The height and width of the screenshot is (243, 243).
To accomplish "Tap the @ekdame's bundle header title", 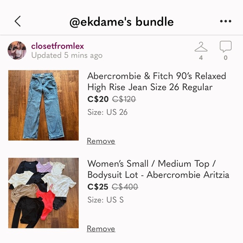I will 121,22.
